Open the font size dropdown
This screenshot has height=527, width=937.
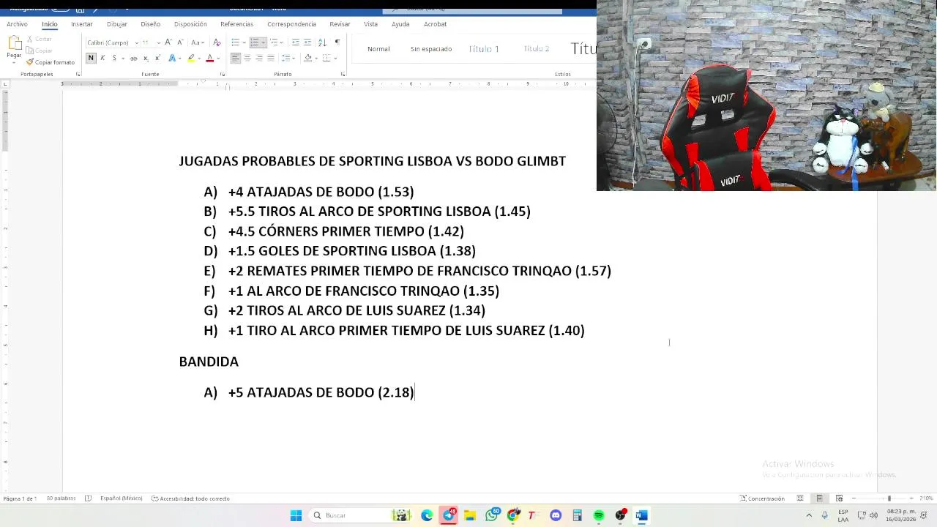[159, 42]
